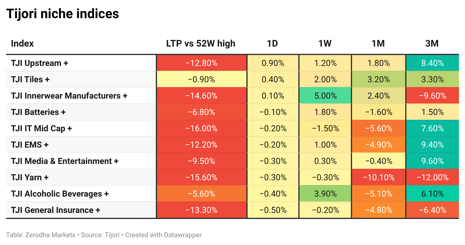465x245 pixels.
Task: Click the 1D column header
Action: coord(272,43)
